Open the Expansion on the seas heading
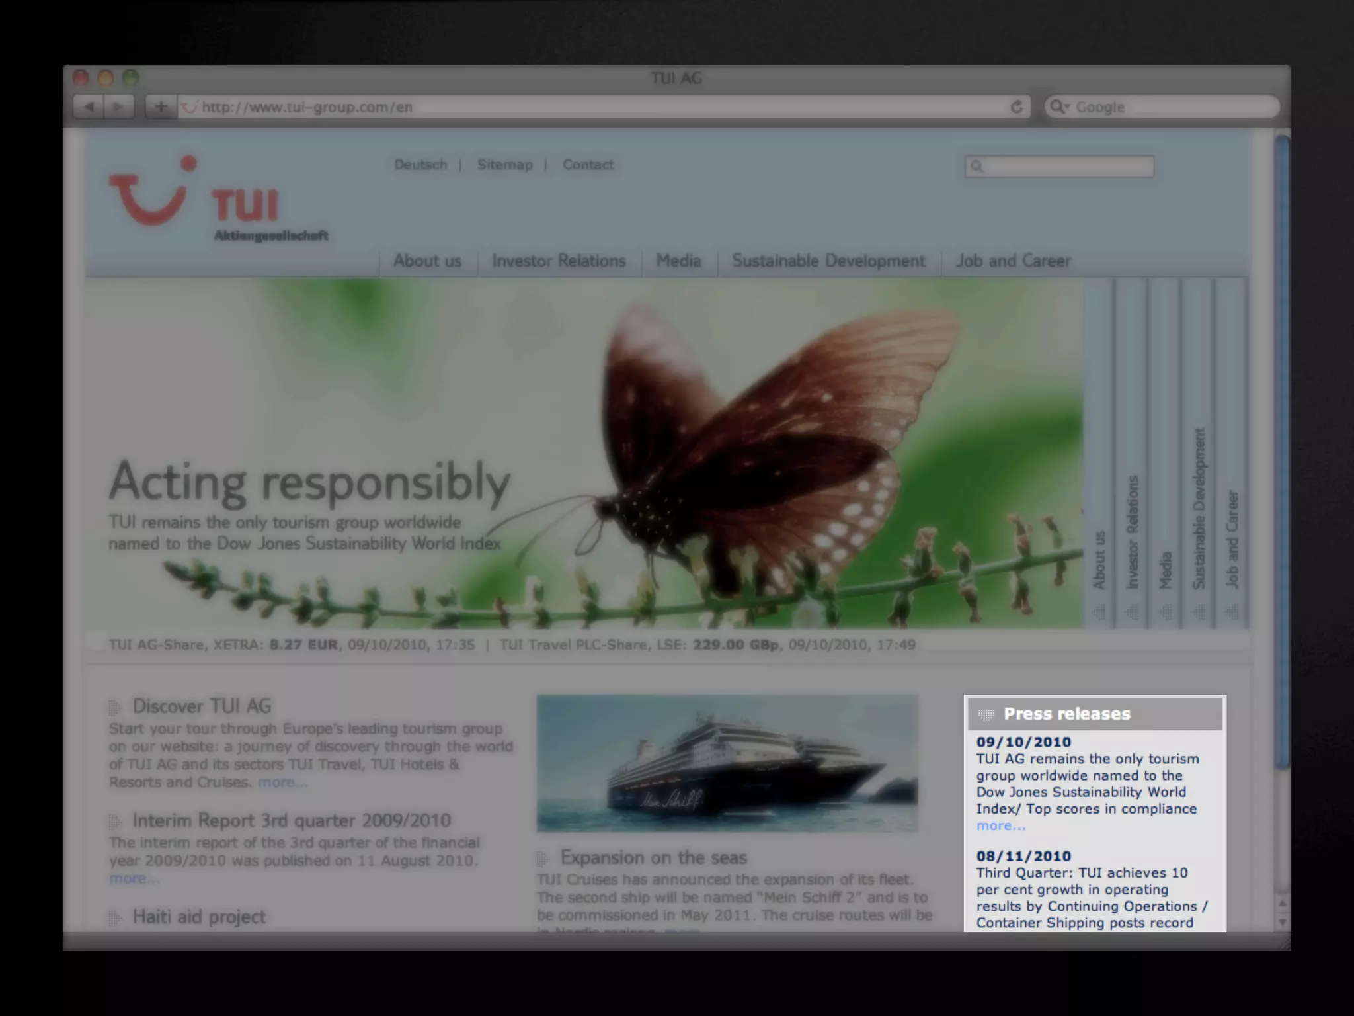The width and height of the screenshot is (1354, 1016). pyautogui.click(x=654, y=858)
